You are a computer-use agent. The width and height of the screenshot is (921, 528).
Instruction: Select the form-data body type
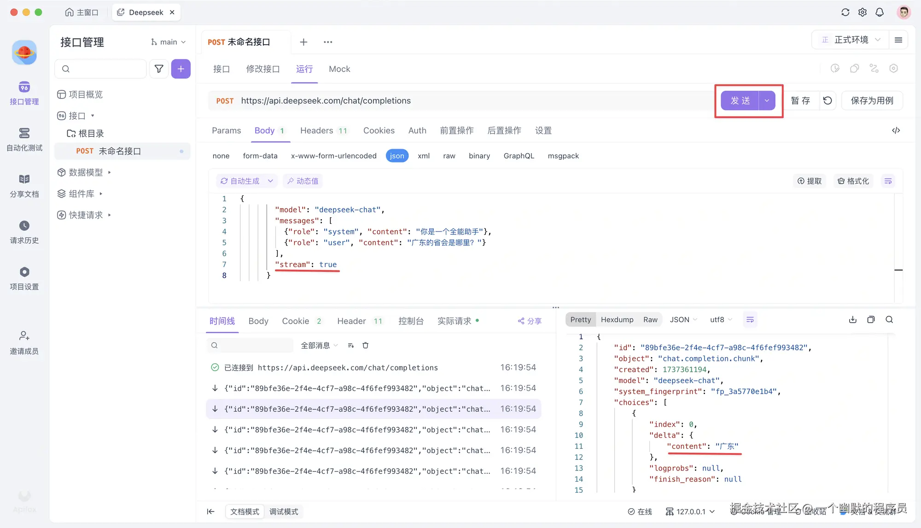260,156
